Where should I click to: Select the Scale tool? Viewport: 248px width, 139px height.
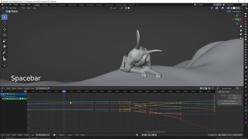(4, 41)
